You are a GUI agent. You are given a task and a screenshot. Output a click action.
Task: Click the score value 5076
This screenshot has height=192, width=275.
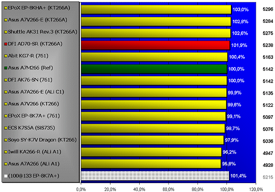[x=268, y=129]
